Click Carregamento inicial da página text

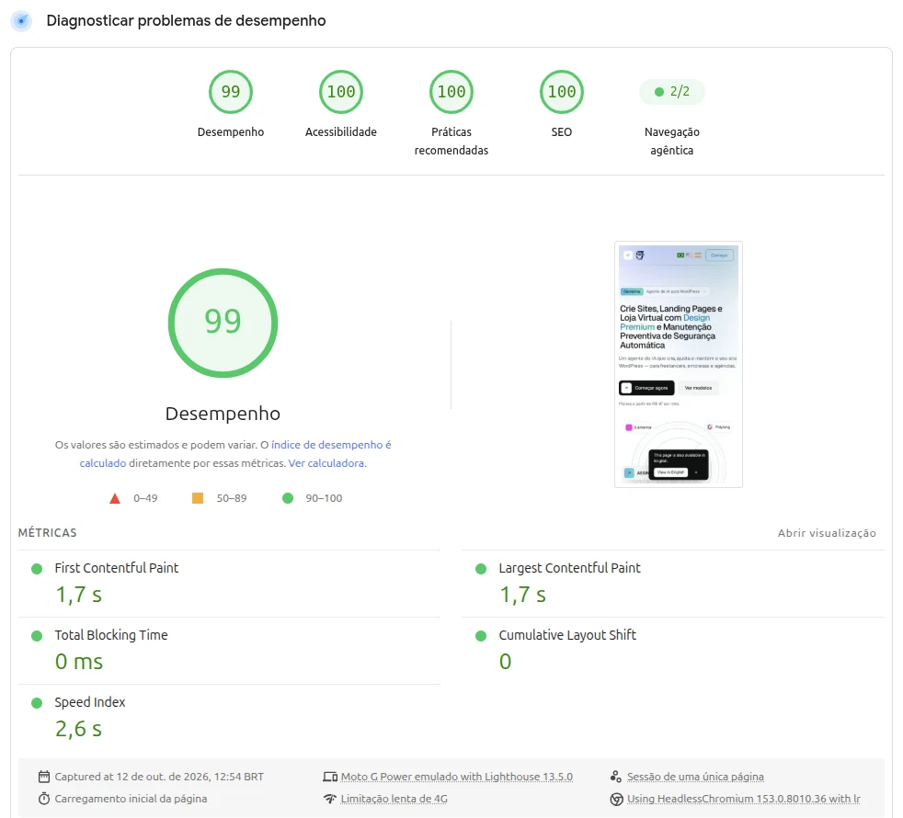[x=131, y=799]
